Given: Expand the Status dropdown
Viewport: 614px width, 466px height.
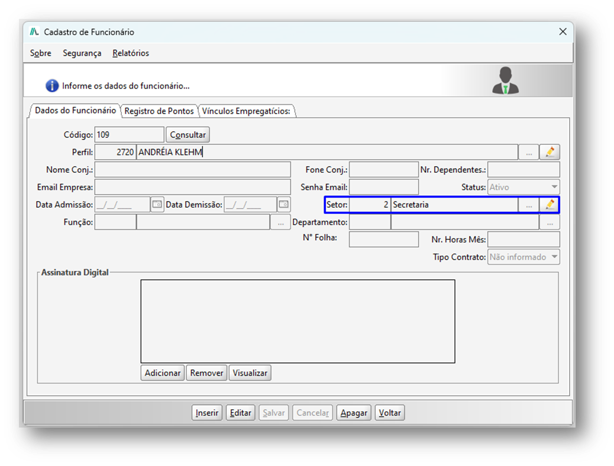Looking at the screenshot, I should coord(554,187).
